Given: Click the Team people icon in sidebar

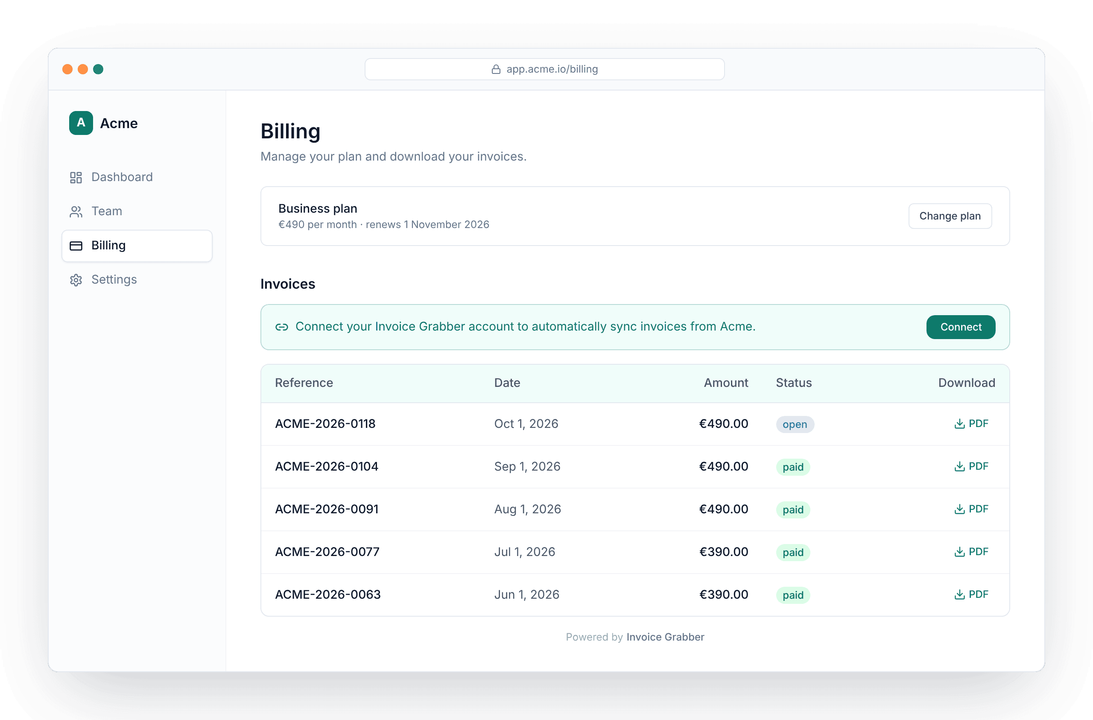Looking at the screenshot, I should tap(76, 211).
